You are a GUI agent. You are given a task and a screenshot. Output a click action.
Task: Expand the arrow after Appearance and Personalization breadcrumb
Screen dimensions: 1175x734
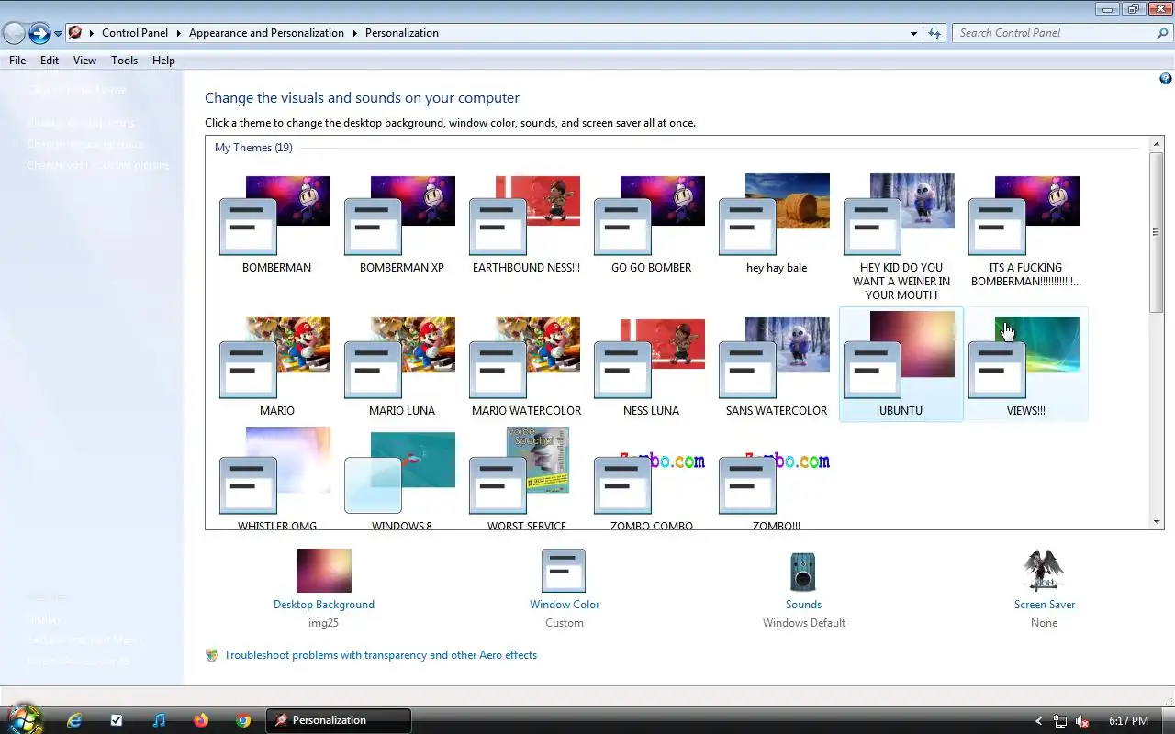point(354,33)
